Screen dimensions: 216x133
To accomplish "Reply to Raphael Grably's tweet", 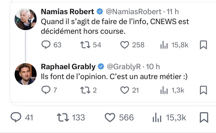I will [46, 90].
